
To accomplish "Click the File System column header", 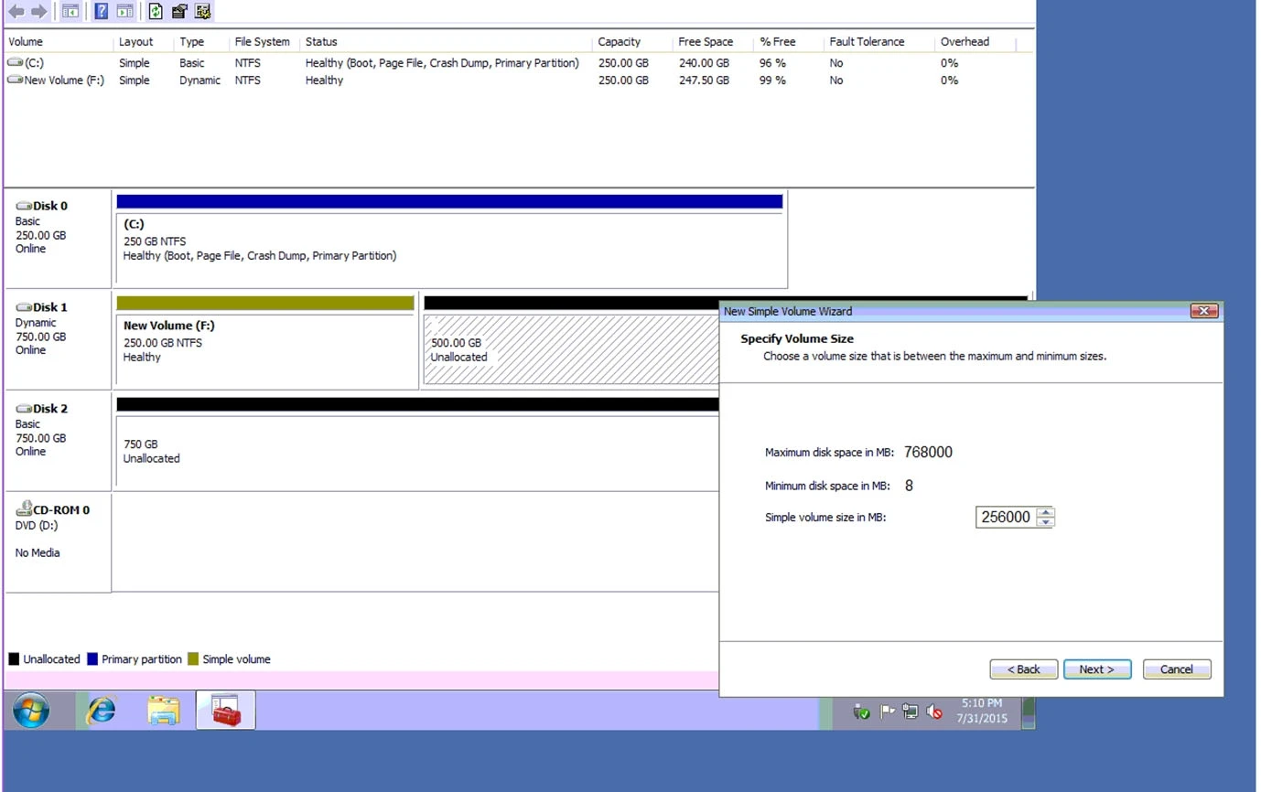I will coord(262,42).
